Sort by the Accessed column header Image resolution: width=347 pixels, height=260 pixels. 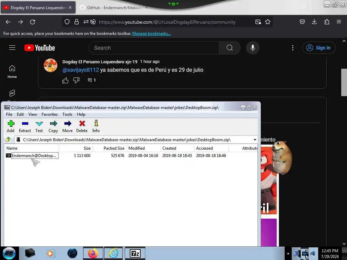click(x=211, y=148)
